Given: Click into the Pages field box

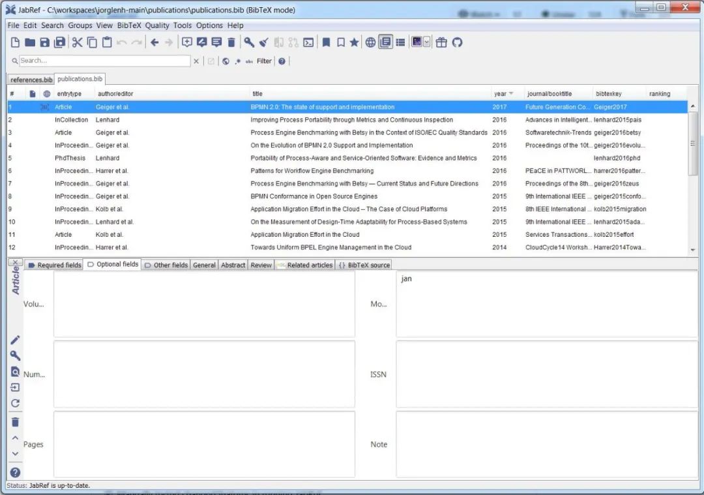Looking at the screenshot, I should coord(204,444).
